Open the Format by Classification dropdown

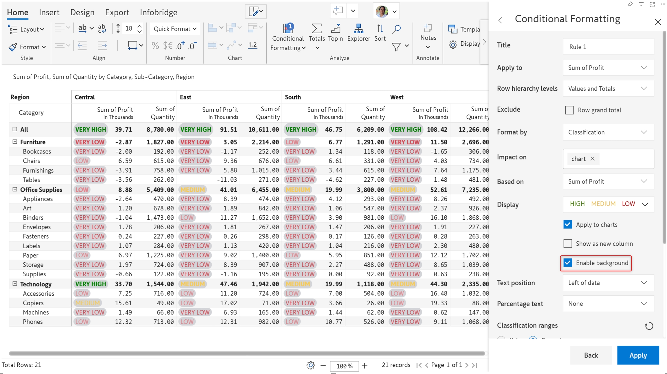(608, 132)
